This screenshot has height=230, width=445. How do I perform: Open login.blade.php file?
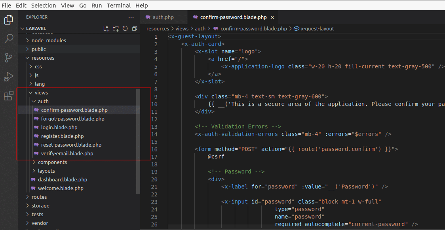tap(59, 127)
